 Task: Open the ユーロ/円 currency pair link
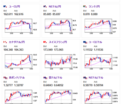tap(14, 7)
